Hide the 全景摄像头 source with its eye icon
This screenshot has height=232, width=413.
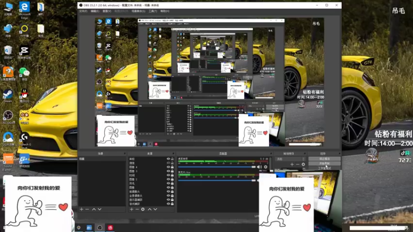pos(168,195)
